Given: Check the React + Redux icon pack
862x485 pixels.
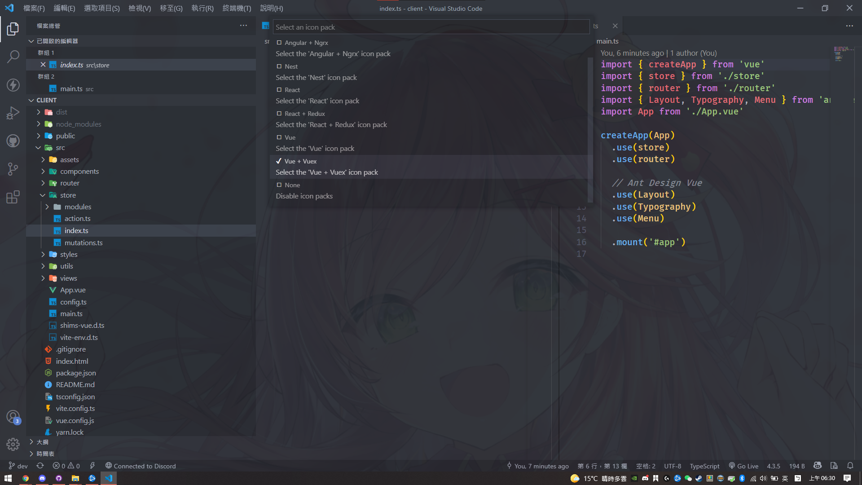Looking at the screenshot, I should coord(279,114).
